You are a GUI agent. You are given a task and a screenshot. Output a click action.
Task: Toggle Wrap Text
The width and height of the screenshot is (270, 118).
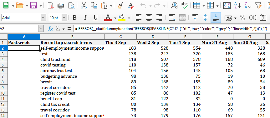[172, 17]
